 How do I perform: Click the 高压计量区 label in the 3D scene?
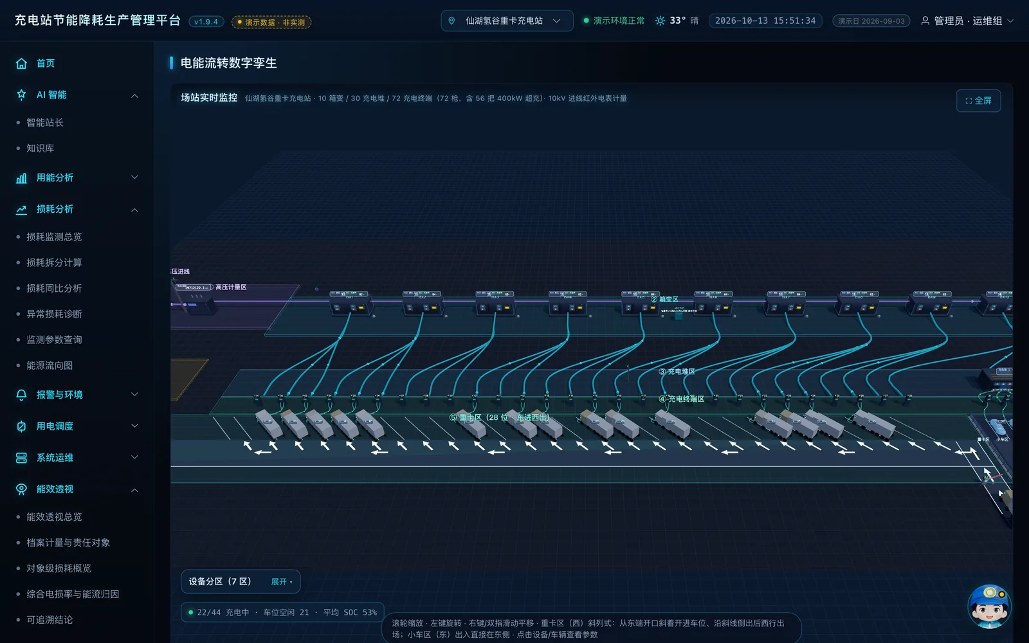pyautogui.click(x=231, y=287)
